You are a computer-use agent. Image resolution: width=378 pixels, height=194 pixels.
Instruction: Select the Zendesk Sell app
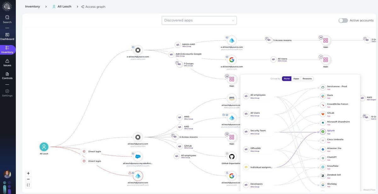[x=330, y=175]
